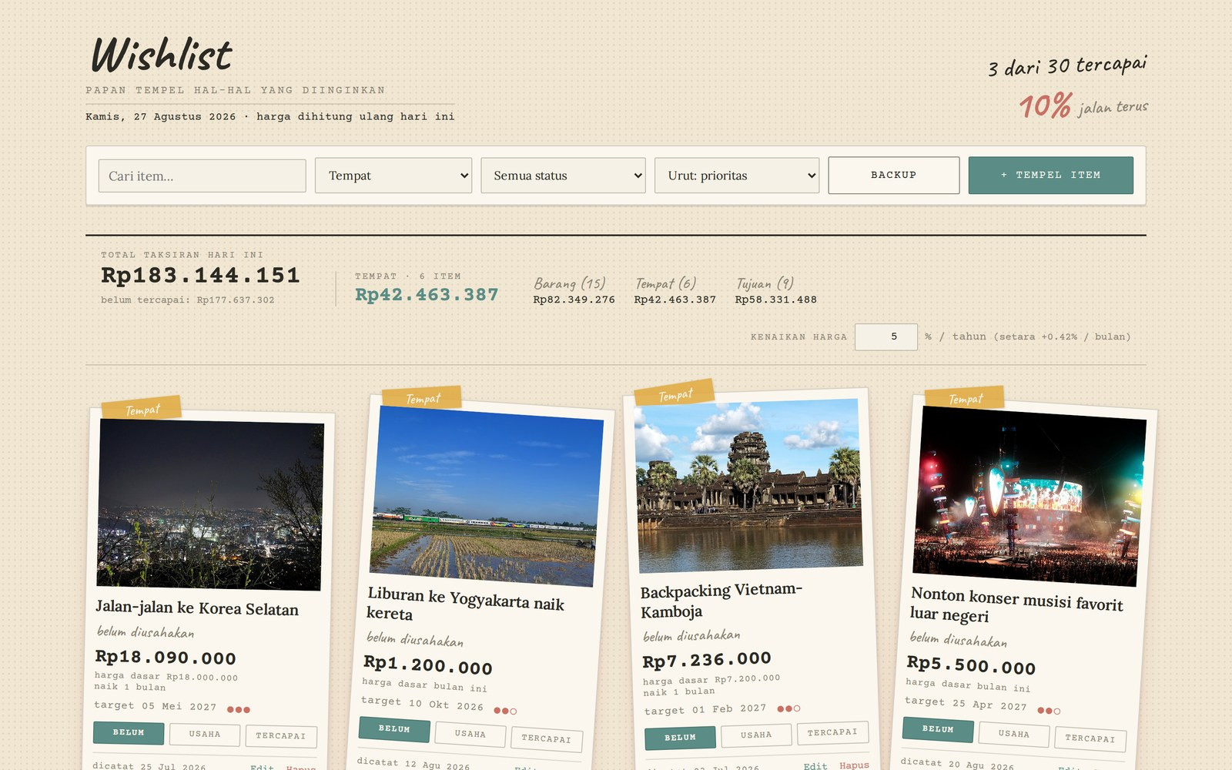Click priority dots on Korea Selatan card

(x=239, y=709)
